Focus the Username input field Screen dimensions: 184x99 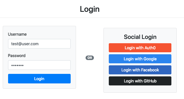pos(39,44)
